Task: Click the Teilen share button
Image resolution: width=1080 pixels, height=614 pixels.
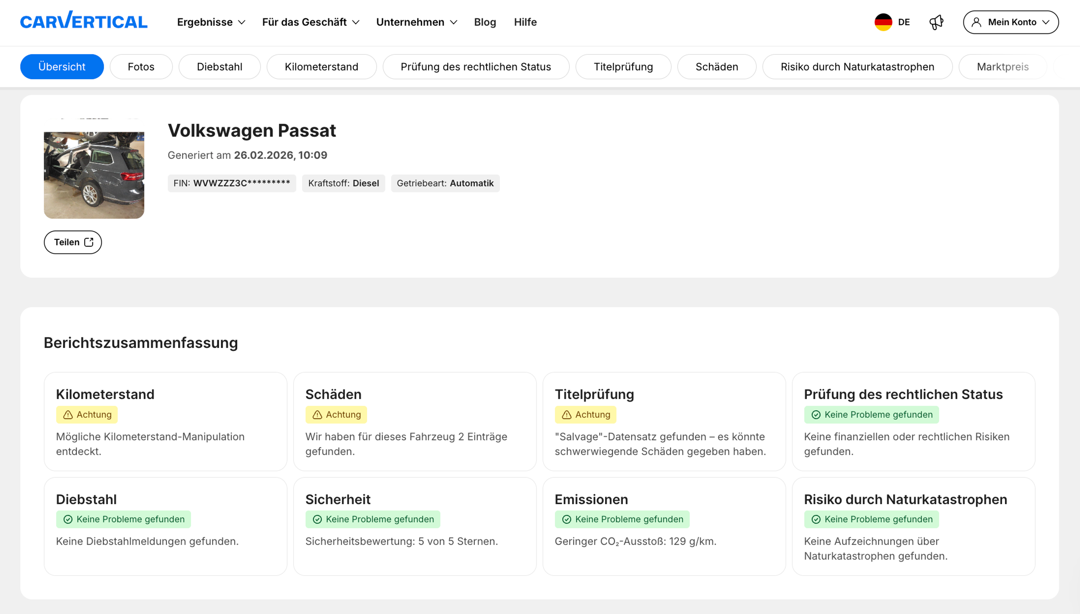Action: pos(73,242)
